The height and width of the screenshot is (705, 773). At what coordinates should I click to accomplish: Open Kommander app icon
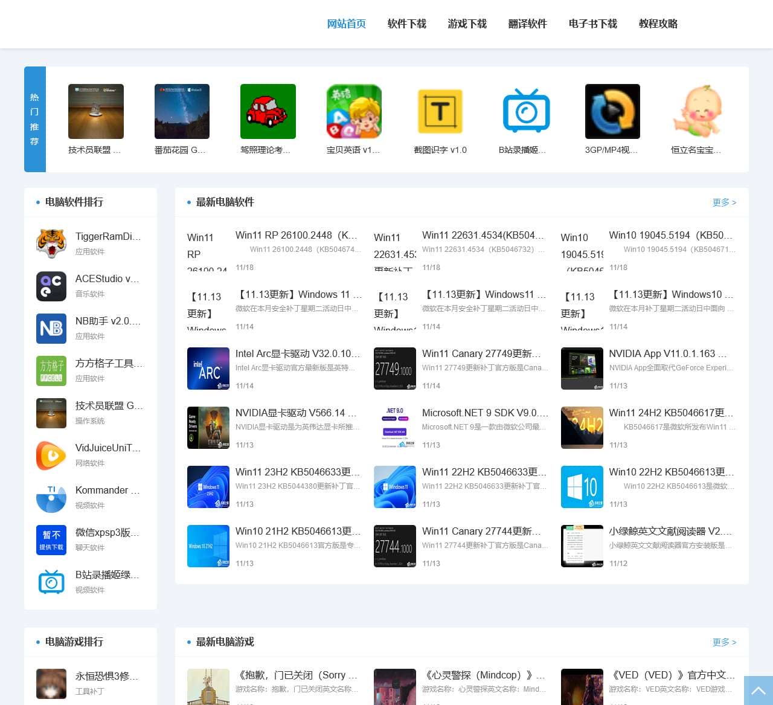coord(51,497)
